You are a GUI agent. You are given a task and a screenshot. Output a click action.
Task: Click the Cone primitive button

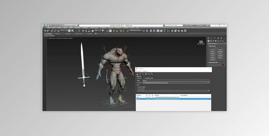pos(220,50)
